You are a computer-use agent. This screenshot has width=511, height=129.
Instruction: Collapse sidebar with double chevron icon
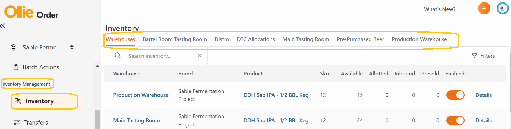(3, 26)
